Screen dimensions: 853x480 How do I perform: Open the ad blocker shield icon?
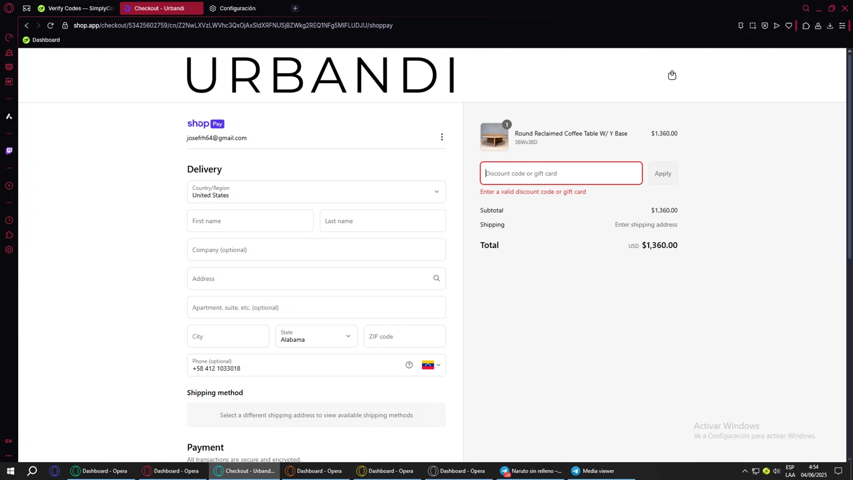click(x=765, y=26)
